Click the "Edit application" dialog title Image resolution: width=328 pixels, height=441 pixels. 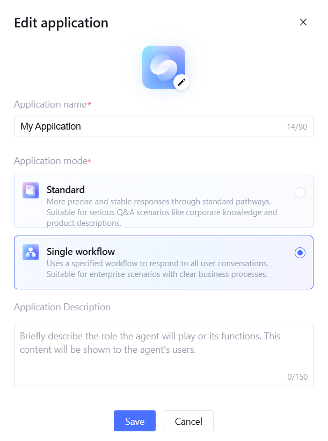pos(61,23)
